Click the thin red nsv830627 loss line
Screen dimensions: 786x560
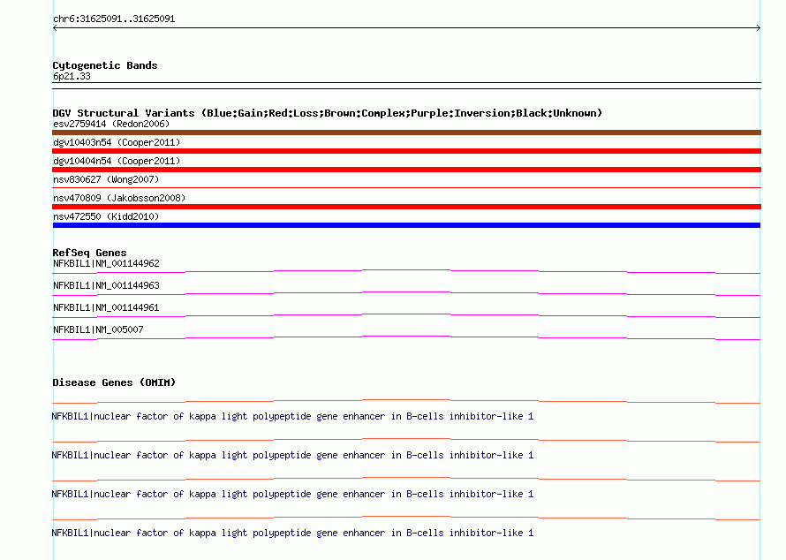click(x=406, y=187)
